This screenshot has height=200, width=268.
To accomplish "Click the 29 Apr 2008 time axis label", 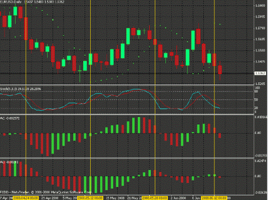I will (x=50, y=198).
